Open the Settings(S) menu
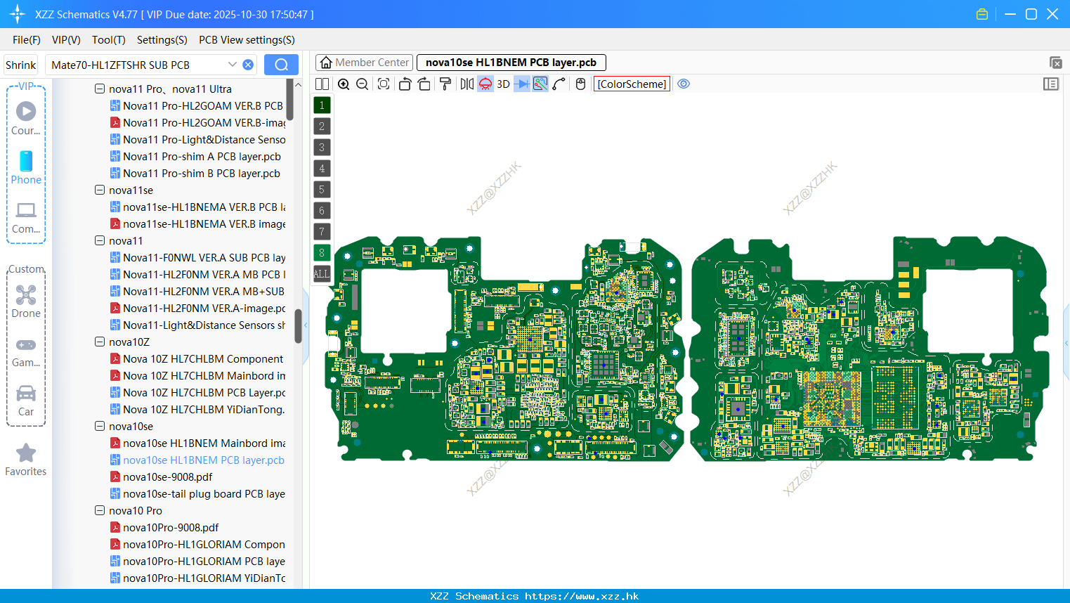This screenshot has height=603, width=1070. pos(162,40)
